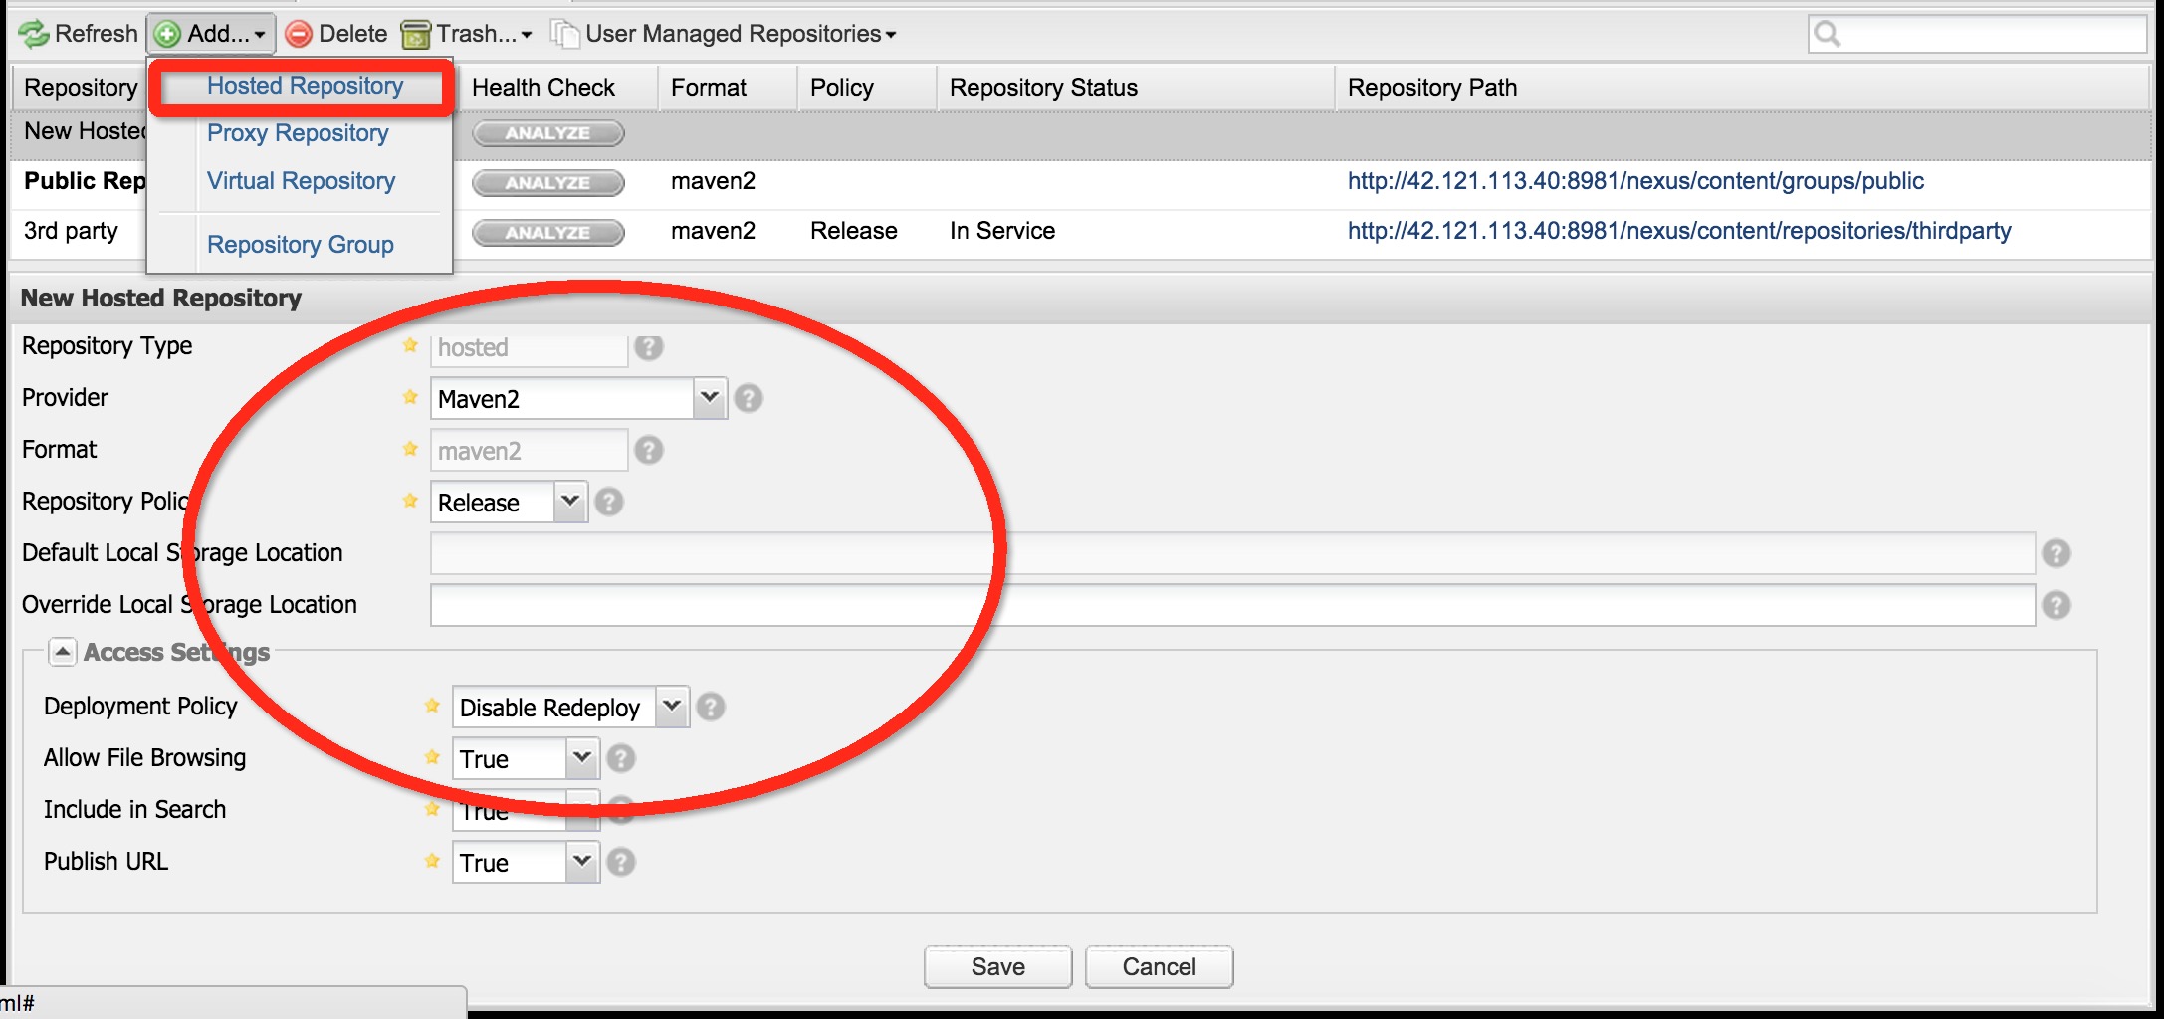The height and width of the screenshot is (1019, 2164).
Task: Click the User Managed Repositories pages icon
Action: pos(565,35)
